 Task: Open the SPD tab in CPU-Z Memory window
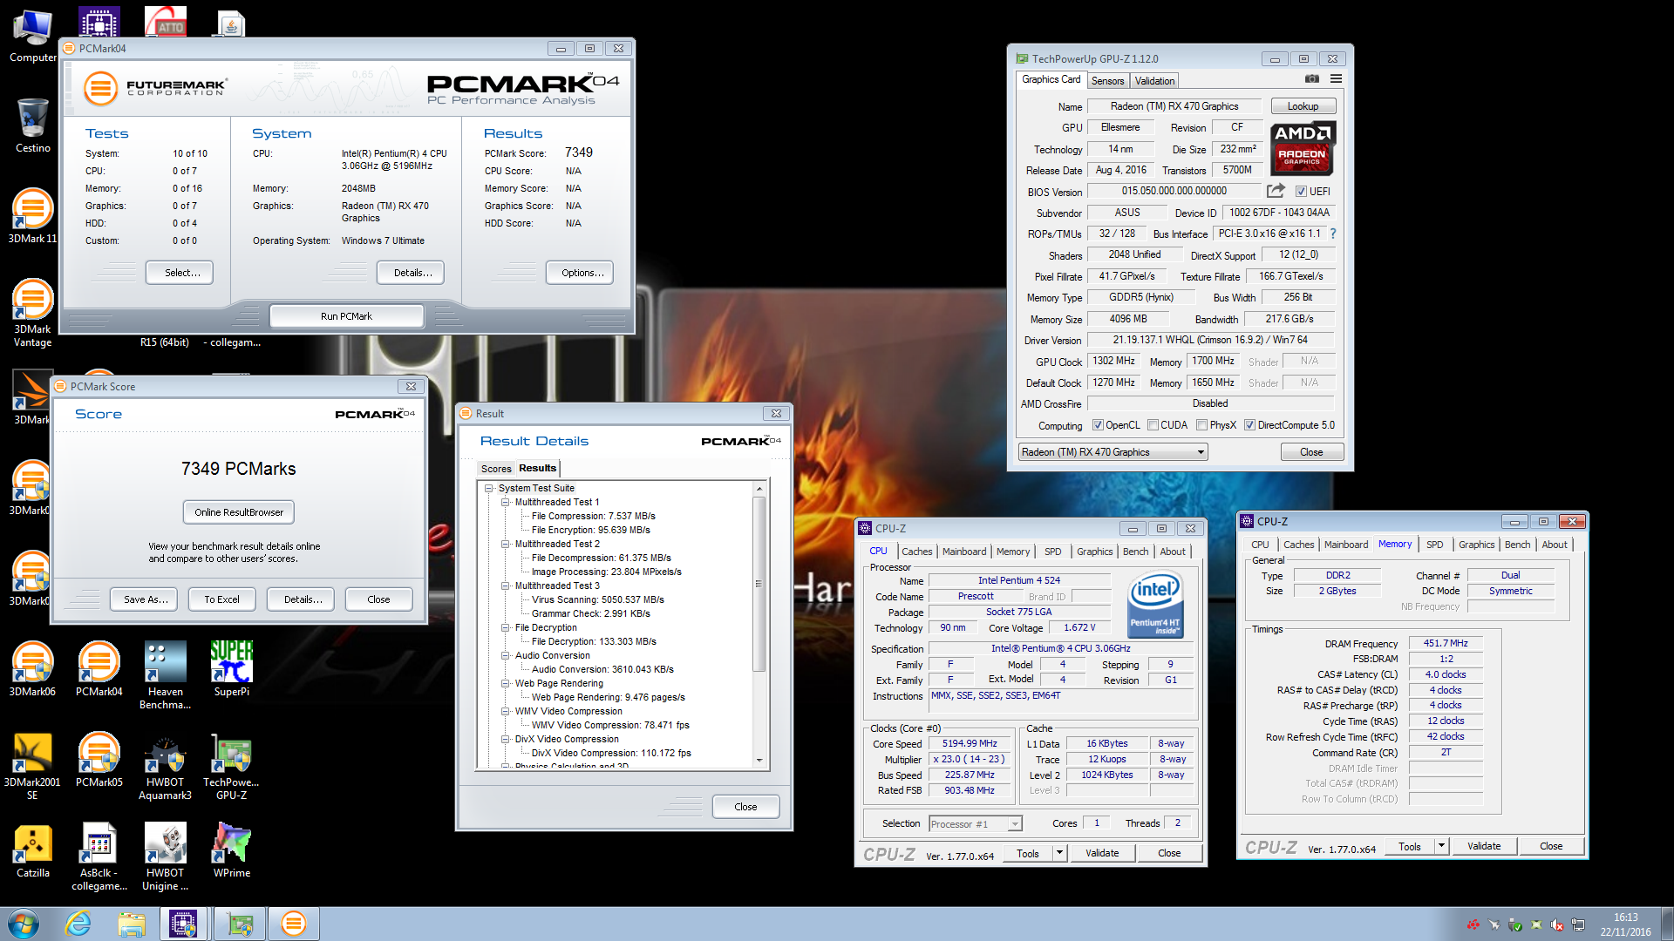click(x=1434, y=545)
